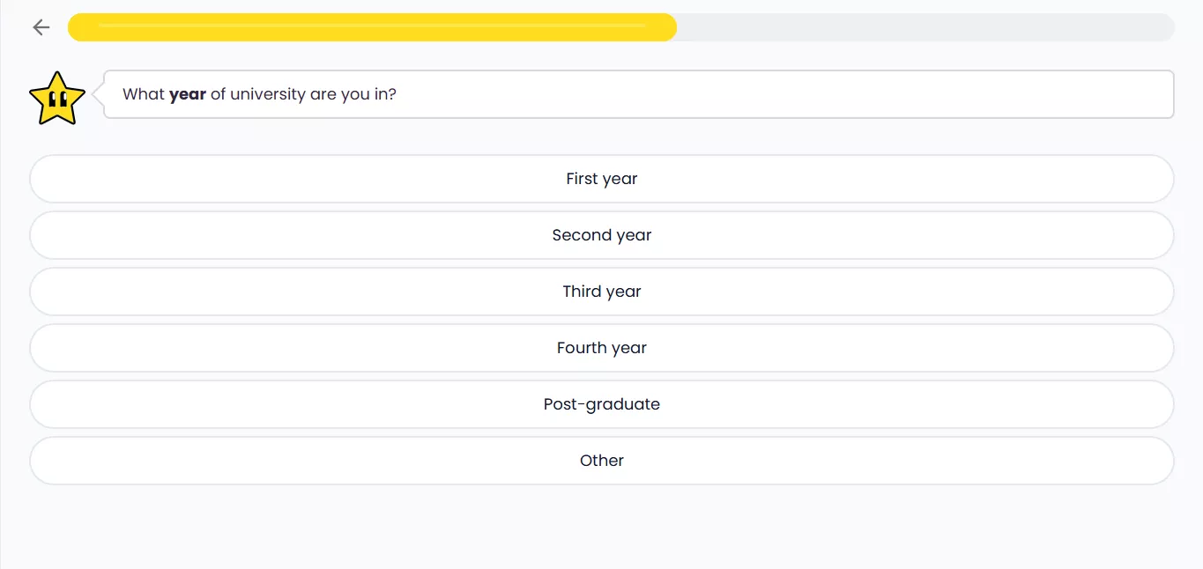Click the speech bubble's pointer tail
Viewport: 1203px width, 569px height.
coord(98,93)
